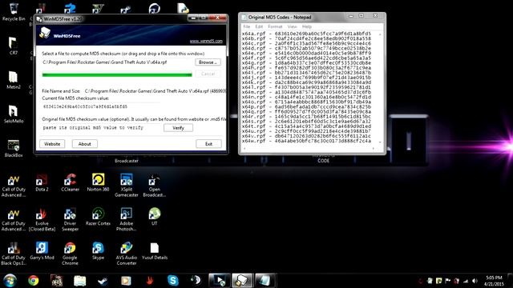The width and height of the screenshot is (513, 288).
Task: Open the Skype desktop shortcut
Action: 98,250
